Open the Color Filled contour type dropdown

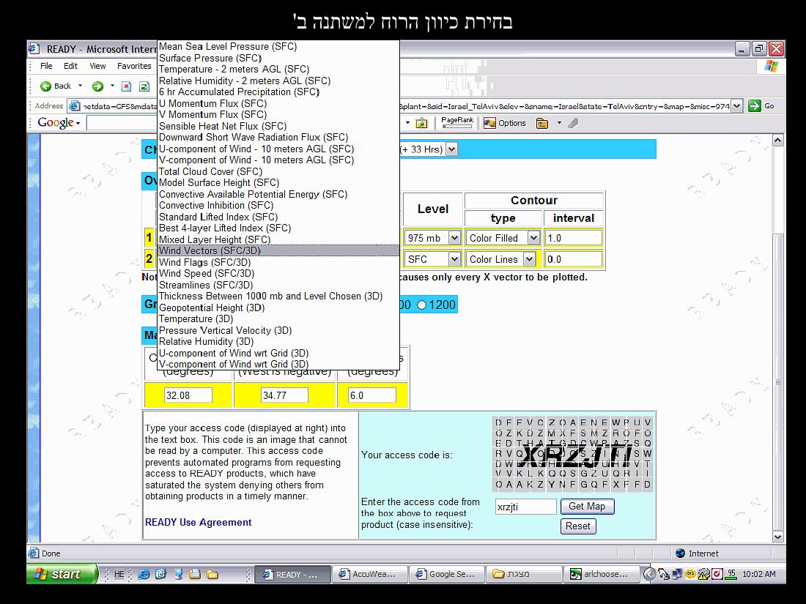(x=533, y=239)
